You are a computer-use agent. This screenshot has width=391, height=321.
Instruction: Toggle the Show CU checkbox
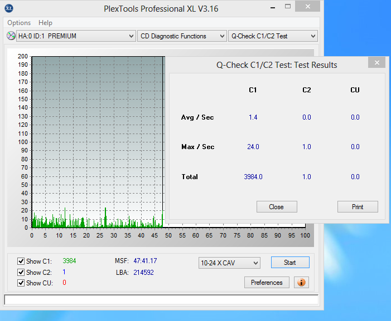(21, 283)
